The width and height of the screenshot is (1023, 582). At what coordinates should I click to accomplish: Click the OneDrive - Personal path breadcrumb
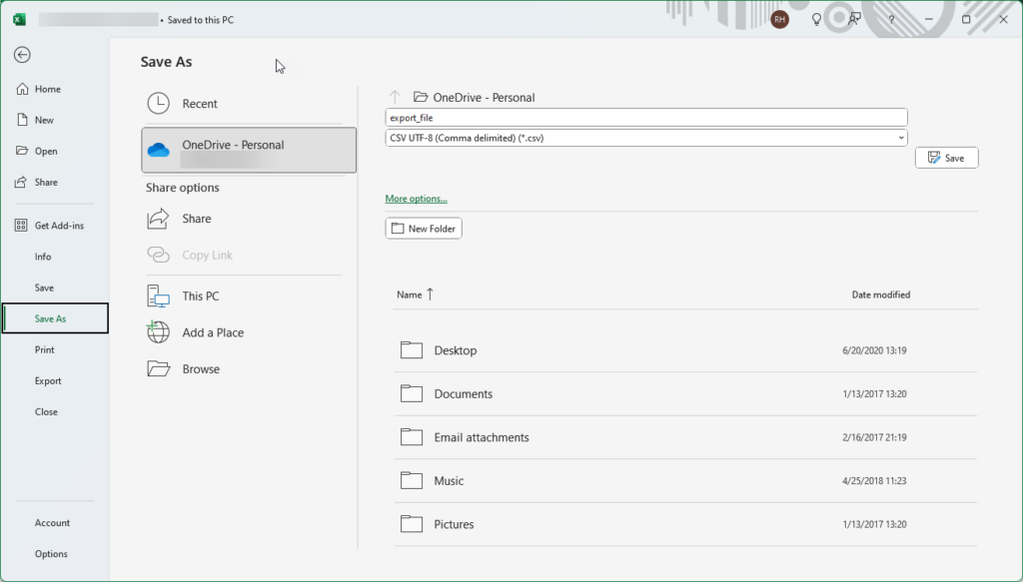[484, 98]
